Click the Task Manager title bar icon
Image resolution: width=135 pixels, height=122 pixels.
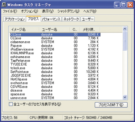click(4, 5)
